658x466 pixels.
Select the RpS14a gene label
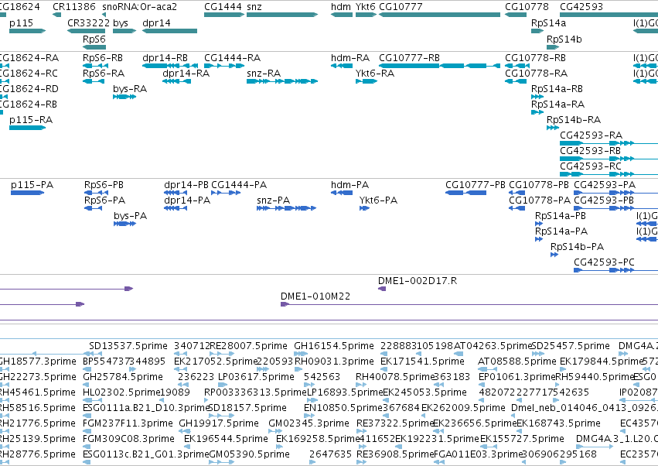548,23
